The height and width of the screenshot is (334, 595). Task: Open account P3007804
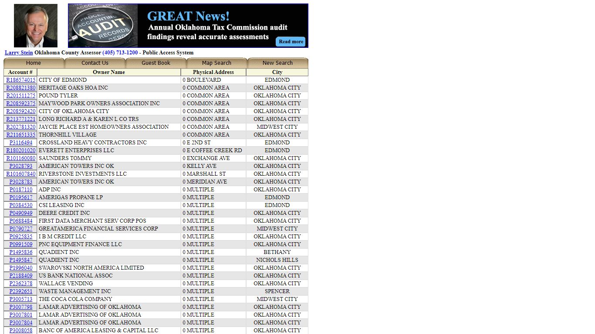21,323
